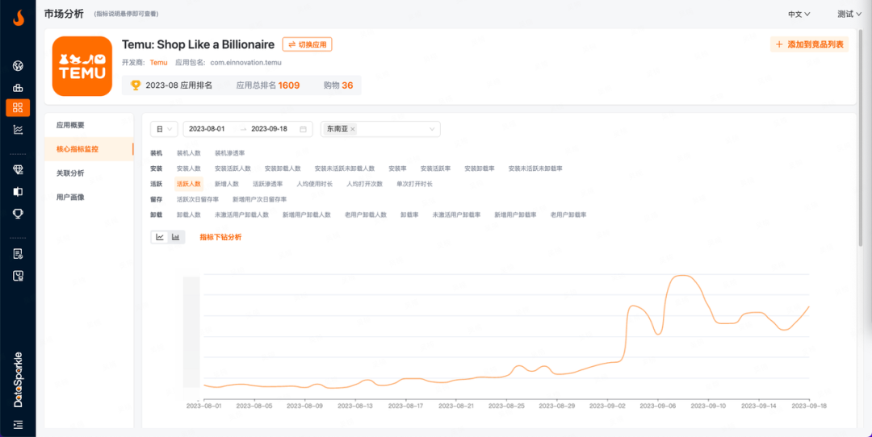Select the orange grid apps sidebar icon
Viewport: 872px width, 437px height.
click(18, 108)
